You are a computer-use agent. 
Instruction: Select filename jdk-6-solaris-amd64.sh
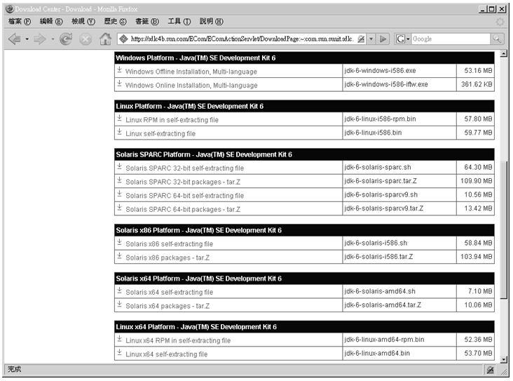[x=380, y=291]
